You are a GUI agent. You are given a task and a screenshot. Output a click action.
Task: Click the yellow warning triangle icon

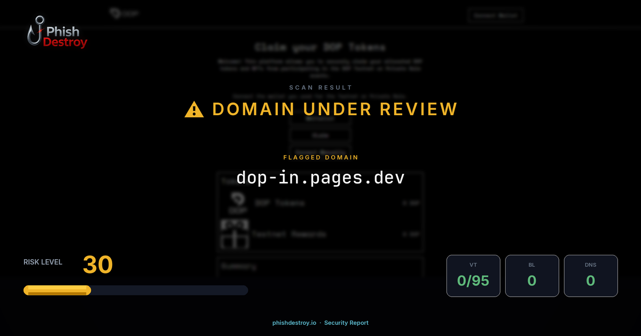[193, 109]
